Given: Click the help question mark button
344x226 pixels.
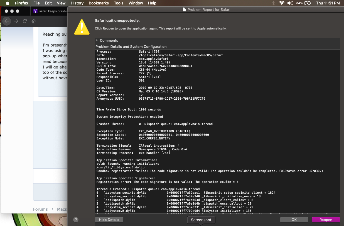Looking at the screenshot, I should coord(76,220).
